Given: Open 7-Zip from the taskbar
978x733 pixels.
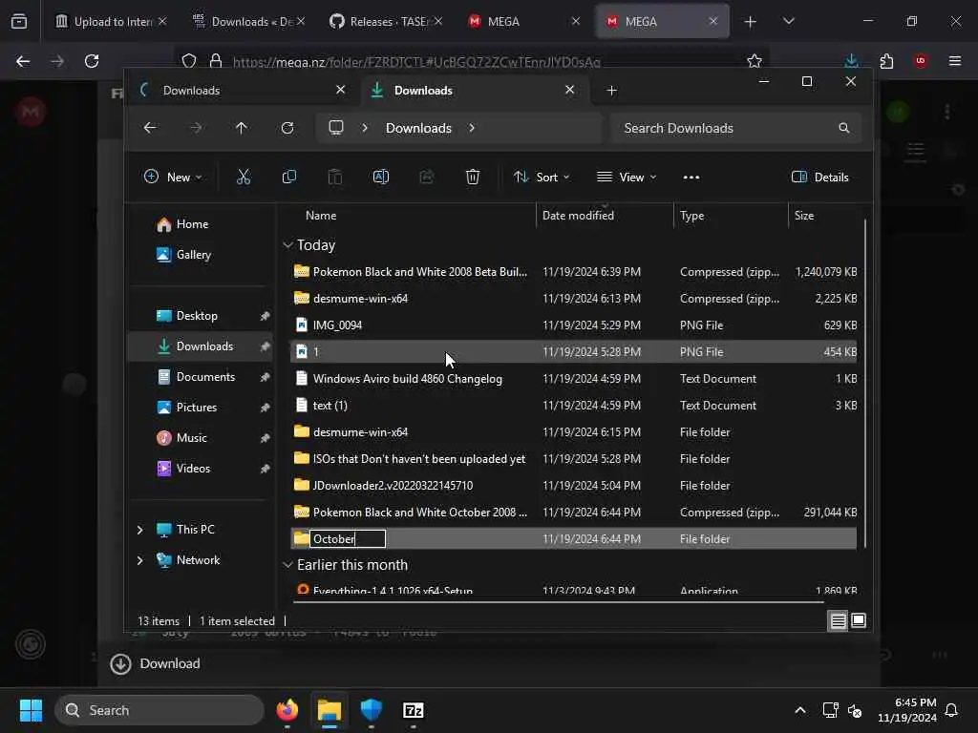Looking at the screenshot, I should (x=413, y=710).
